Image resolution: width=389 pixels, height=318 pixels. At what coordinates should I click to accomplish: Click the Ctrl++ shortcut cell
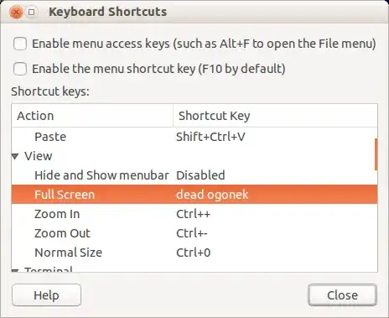pos(193,214)
